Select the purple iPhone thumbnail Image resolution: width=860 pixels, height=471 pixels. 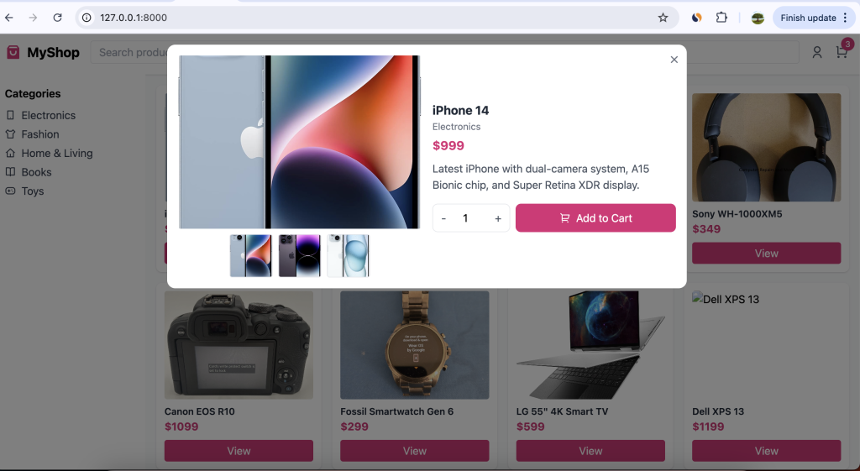pos(299,255)
